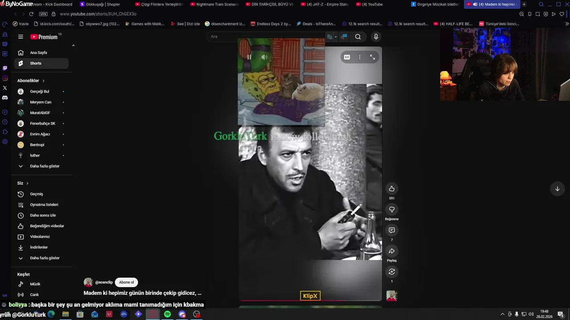Add page to favorites heart icon

[x=562, y=14]
